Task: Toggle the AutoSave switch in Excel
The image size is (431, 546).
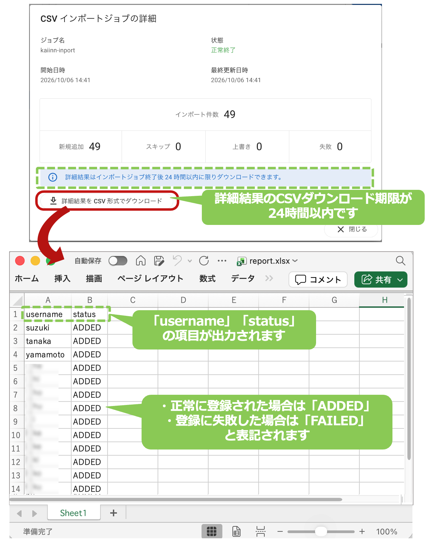Action: 118,261
